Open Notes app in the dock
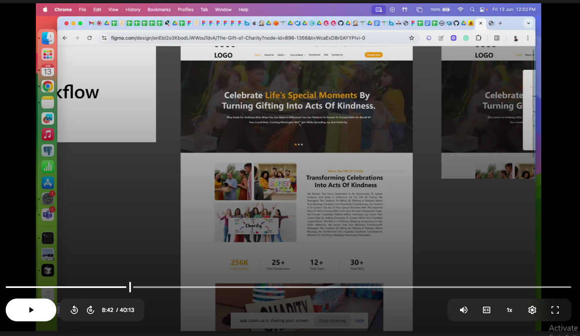The width and height of the screenshot is (580, 336). pyautogui.click(x=48, y=102)
